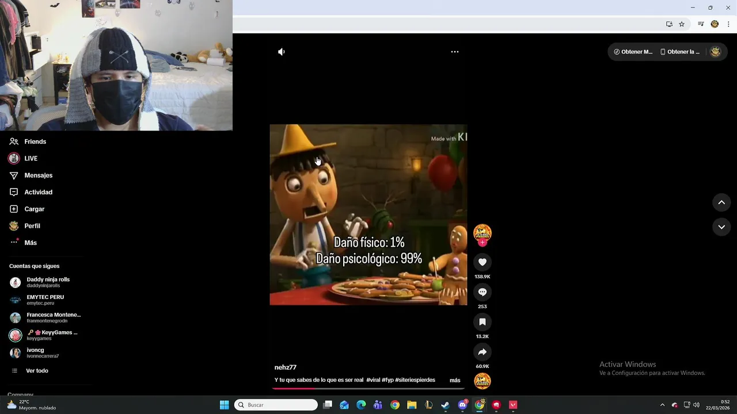
Task: Click hashtag #siteriespierdes in caption
Action: click(415, 380)
